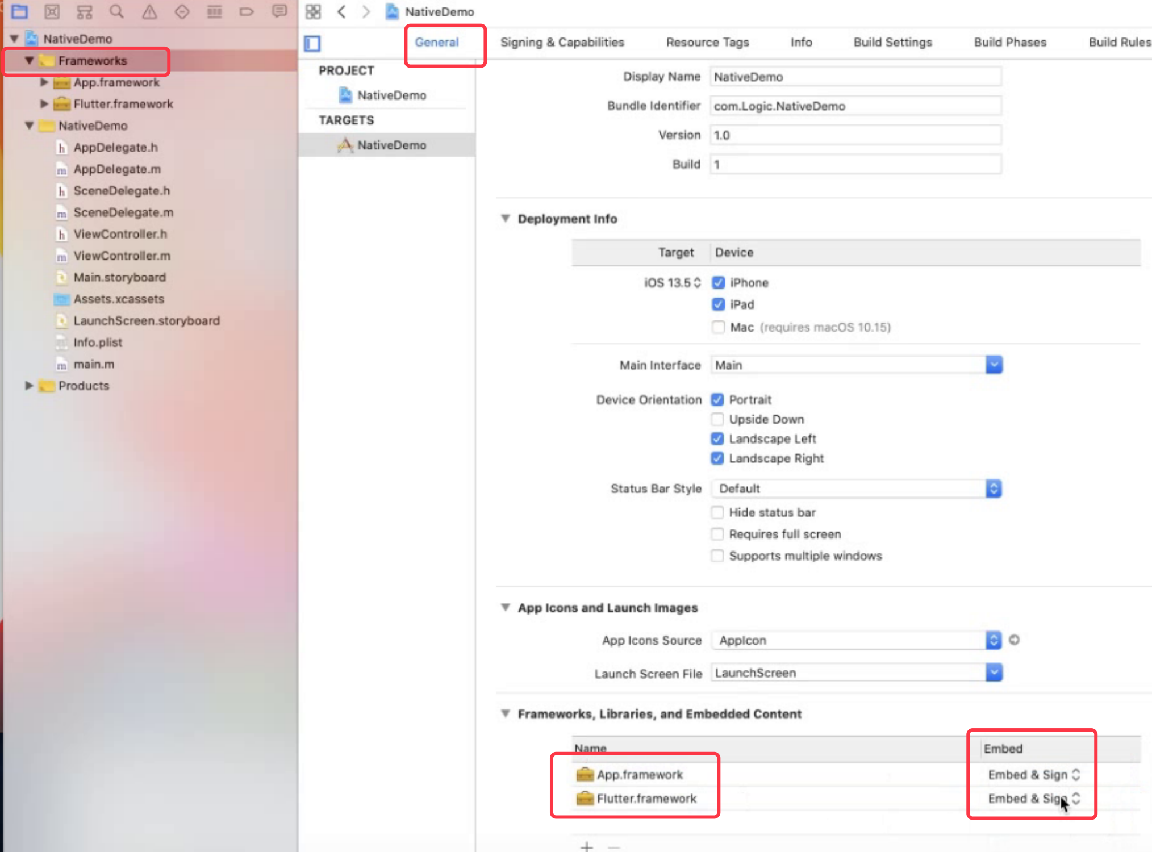
Task: Open the Find navigator magnifier icon
Action: click(x=116, y=11)
